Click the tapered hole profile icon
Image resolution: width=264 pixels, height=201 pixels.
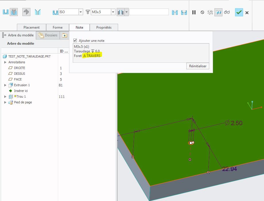(x=38, y=12)
